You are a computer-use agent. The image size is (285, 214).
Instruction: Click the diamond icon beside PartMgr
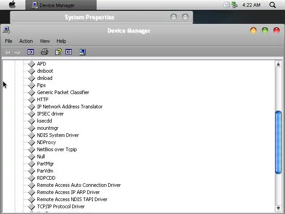pos(32,164)
